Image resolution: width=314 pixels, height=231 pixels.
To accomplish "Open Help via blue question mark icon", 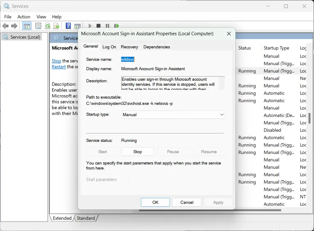I will pos(68,26).
